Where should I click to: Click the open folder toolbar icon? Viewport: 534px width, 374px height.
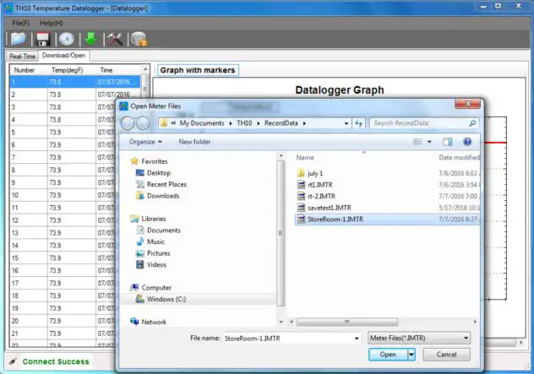point(18,39)
